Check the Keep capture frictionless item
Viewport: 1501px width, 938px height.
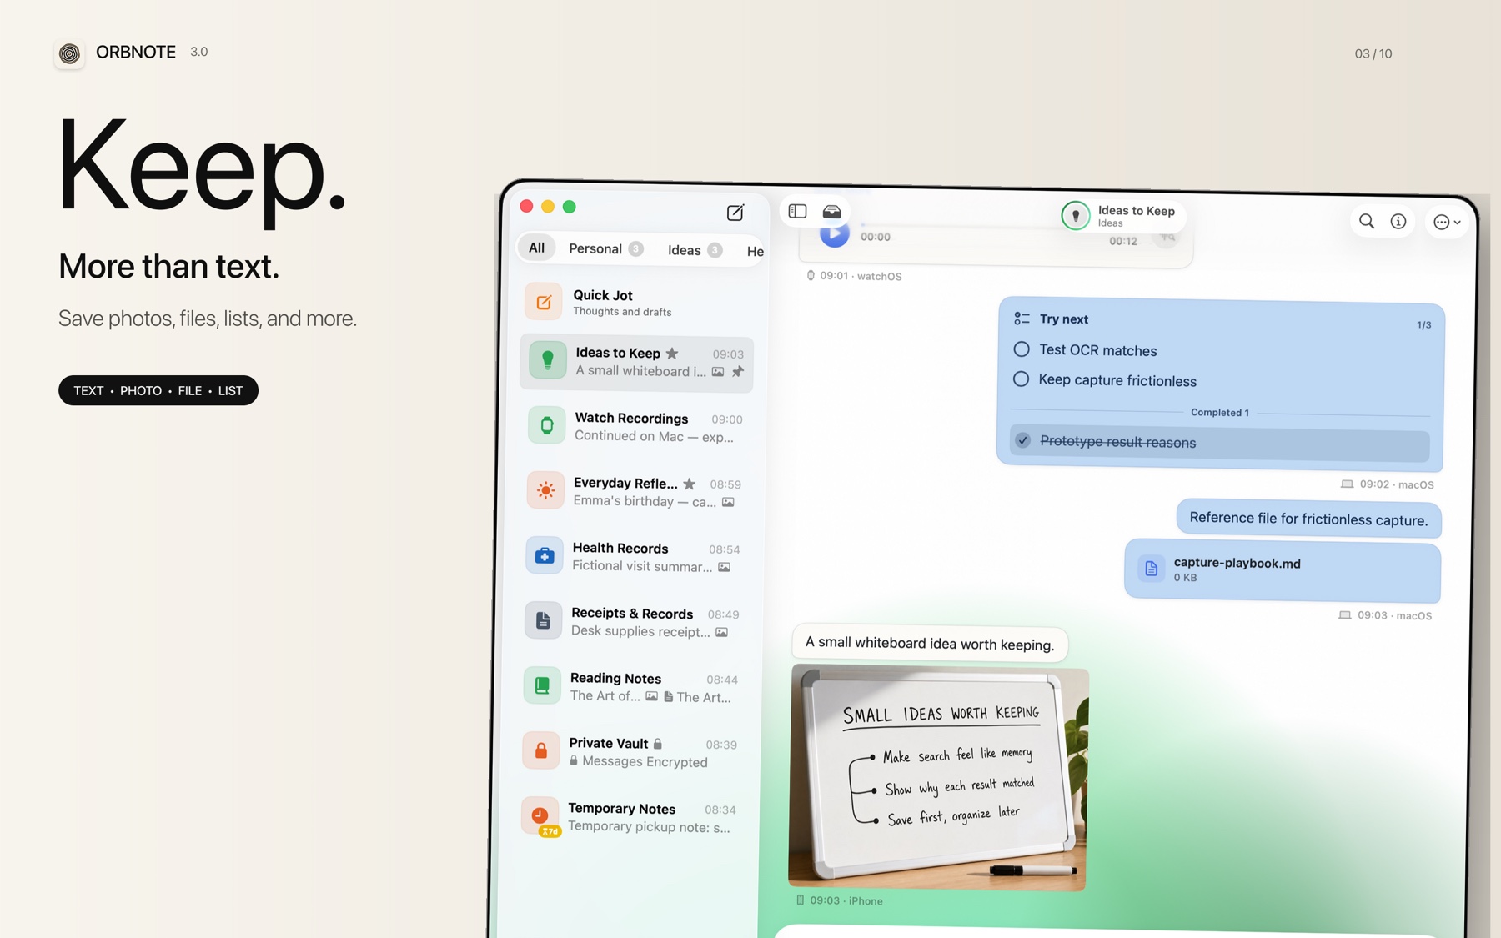pos(1021,379)
